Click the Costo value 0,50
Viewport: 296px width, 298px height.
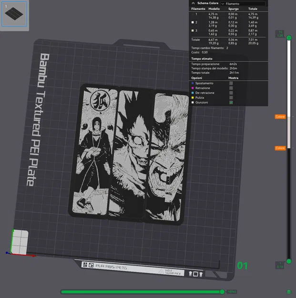[205, 52]
